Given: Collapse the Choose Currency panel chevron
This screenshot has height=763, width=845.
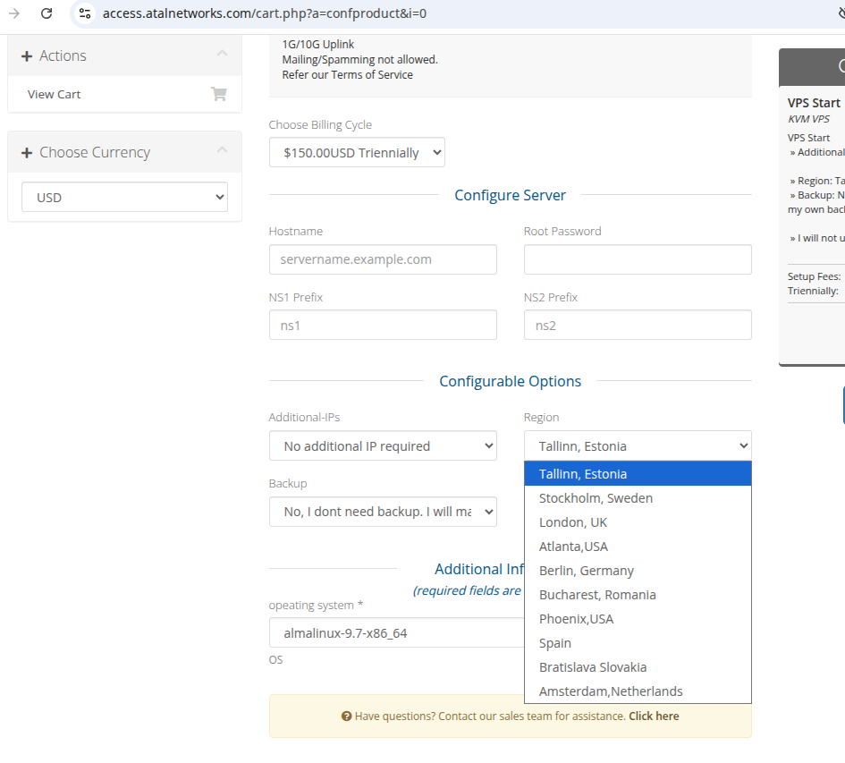Looking at the screenshot, I should coord(222,151).
